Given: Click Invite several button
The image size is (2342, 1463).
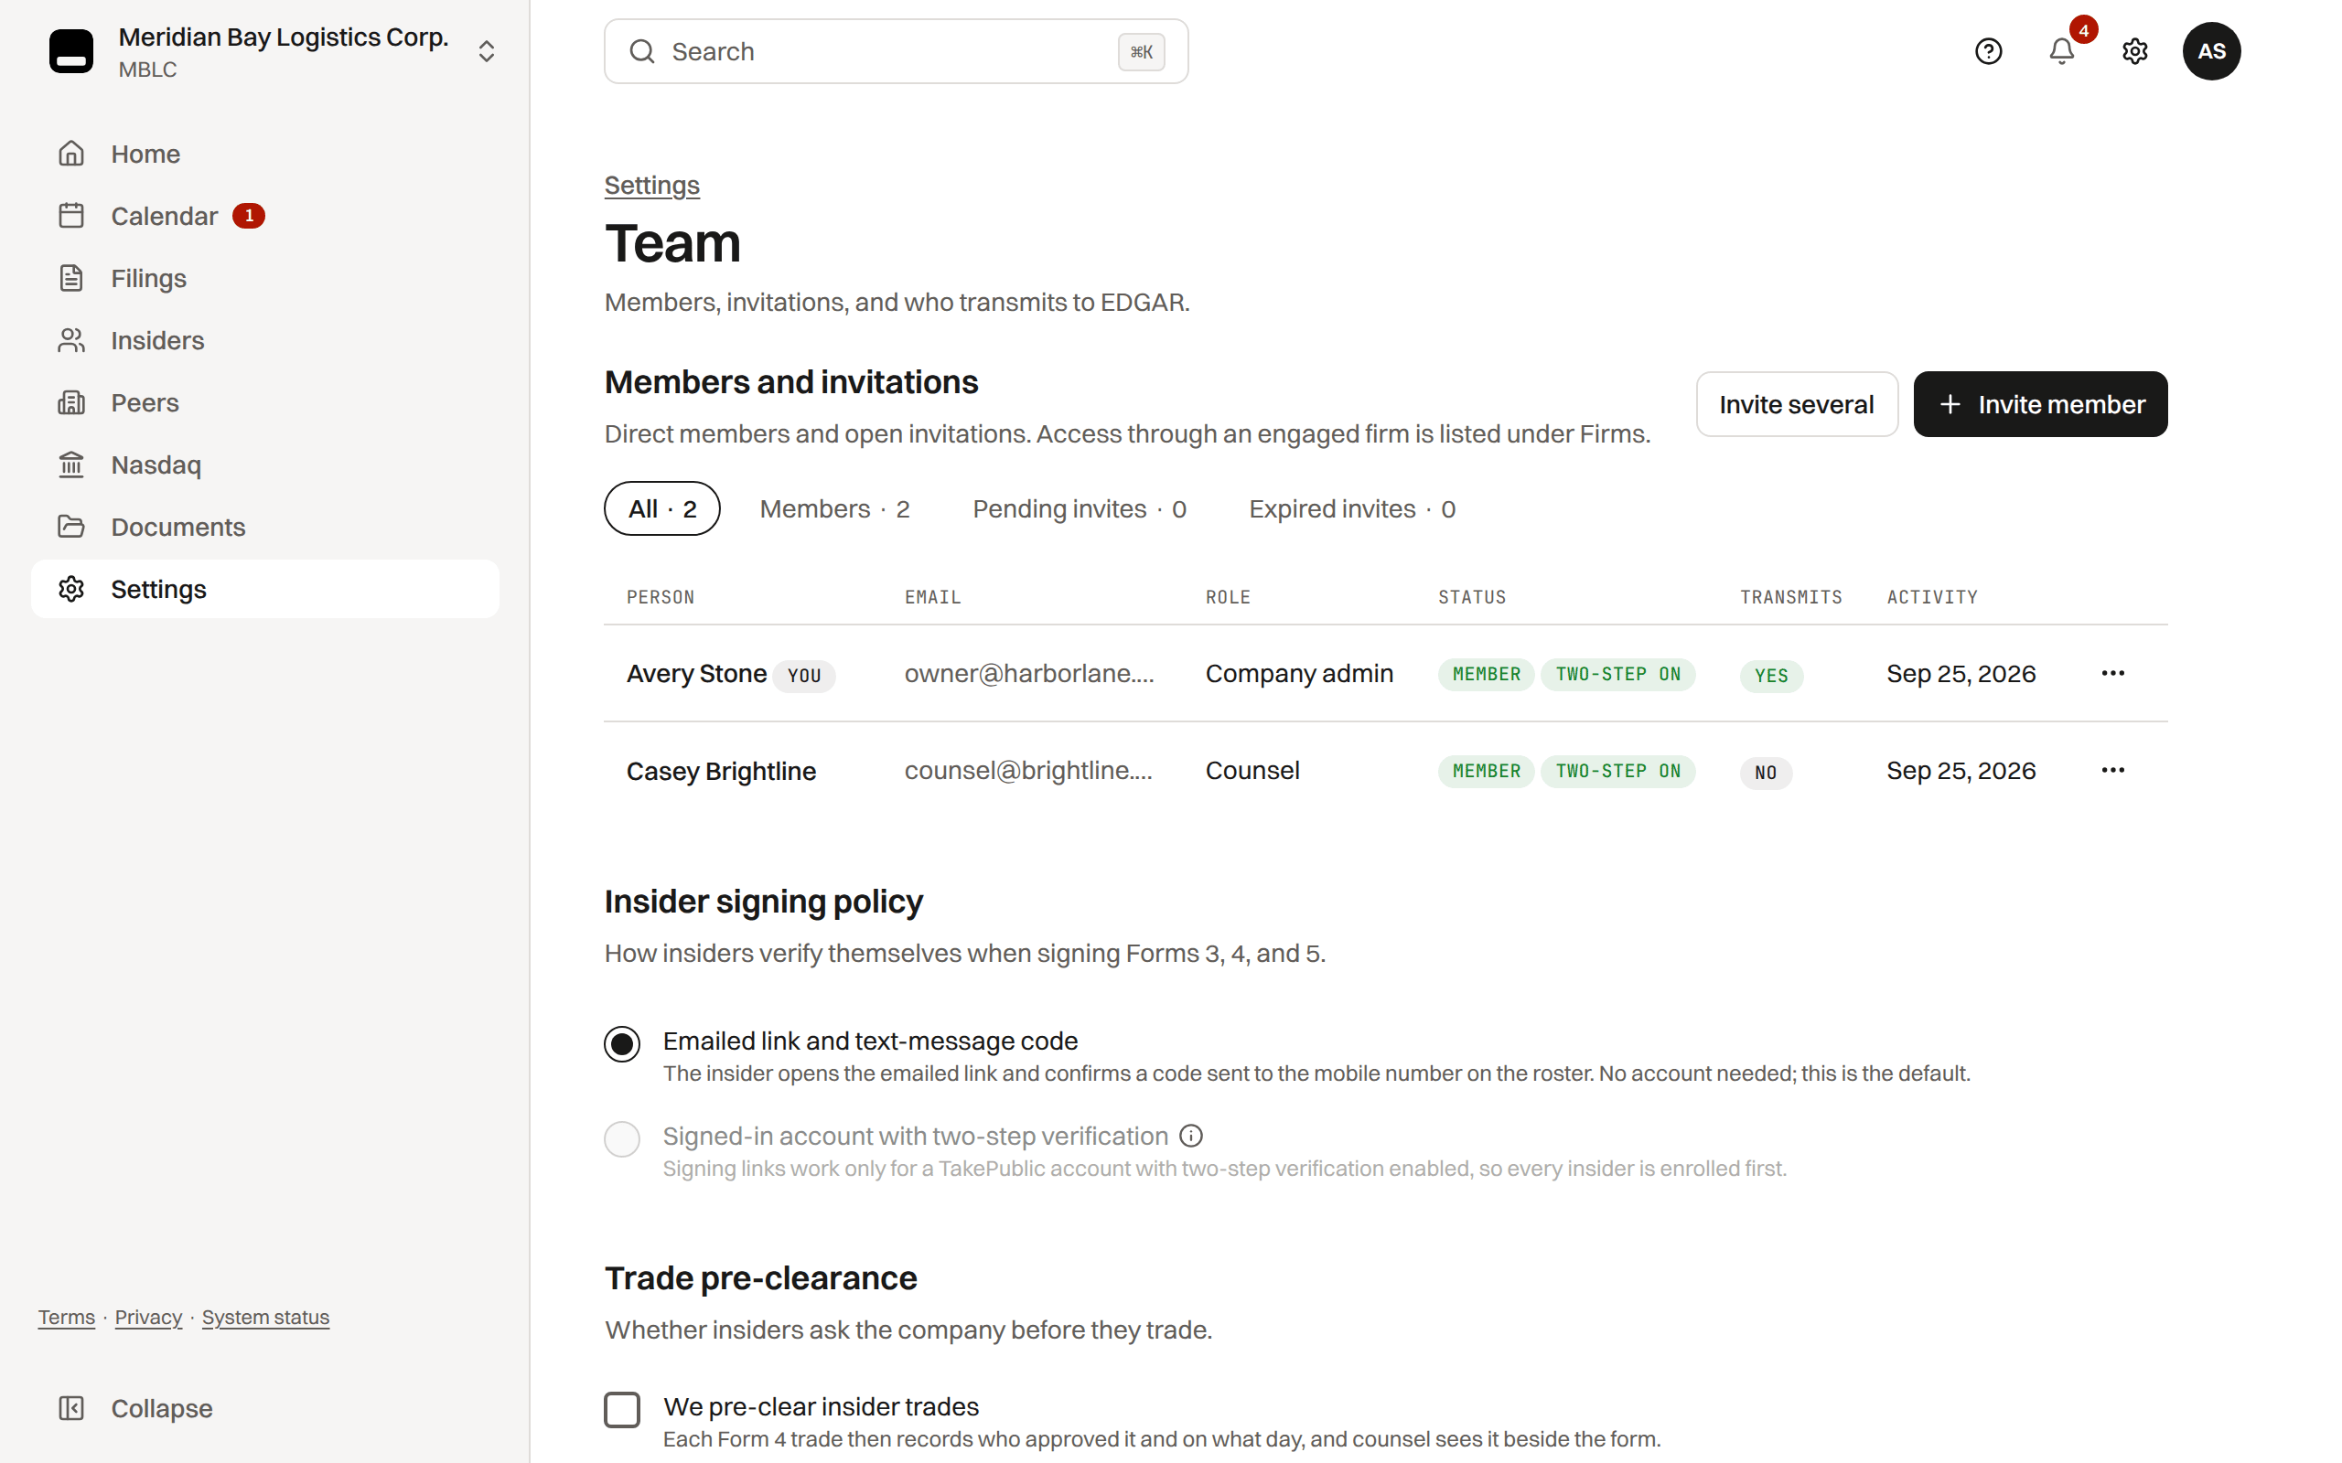Looking at the screenshot, I should 1796,404.
